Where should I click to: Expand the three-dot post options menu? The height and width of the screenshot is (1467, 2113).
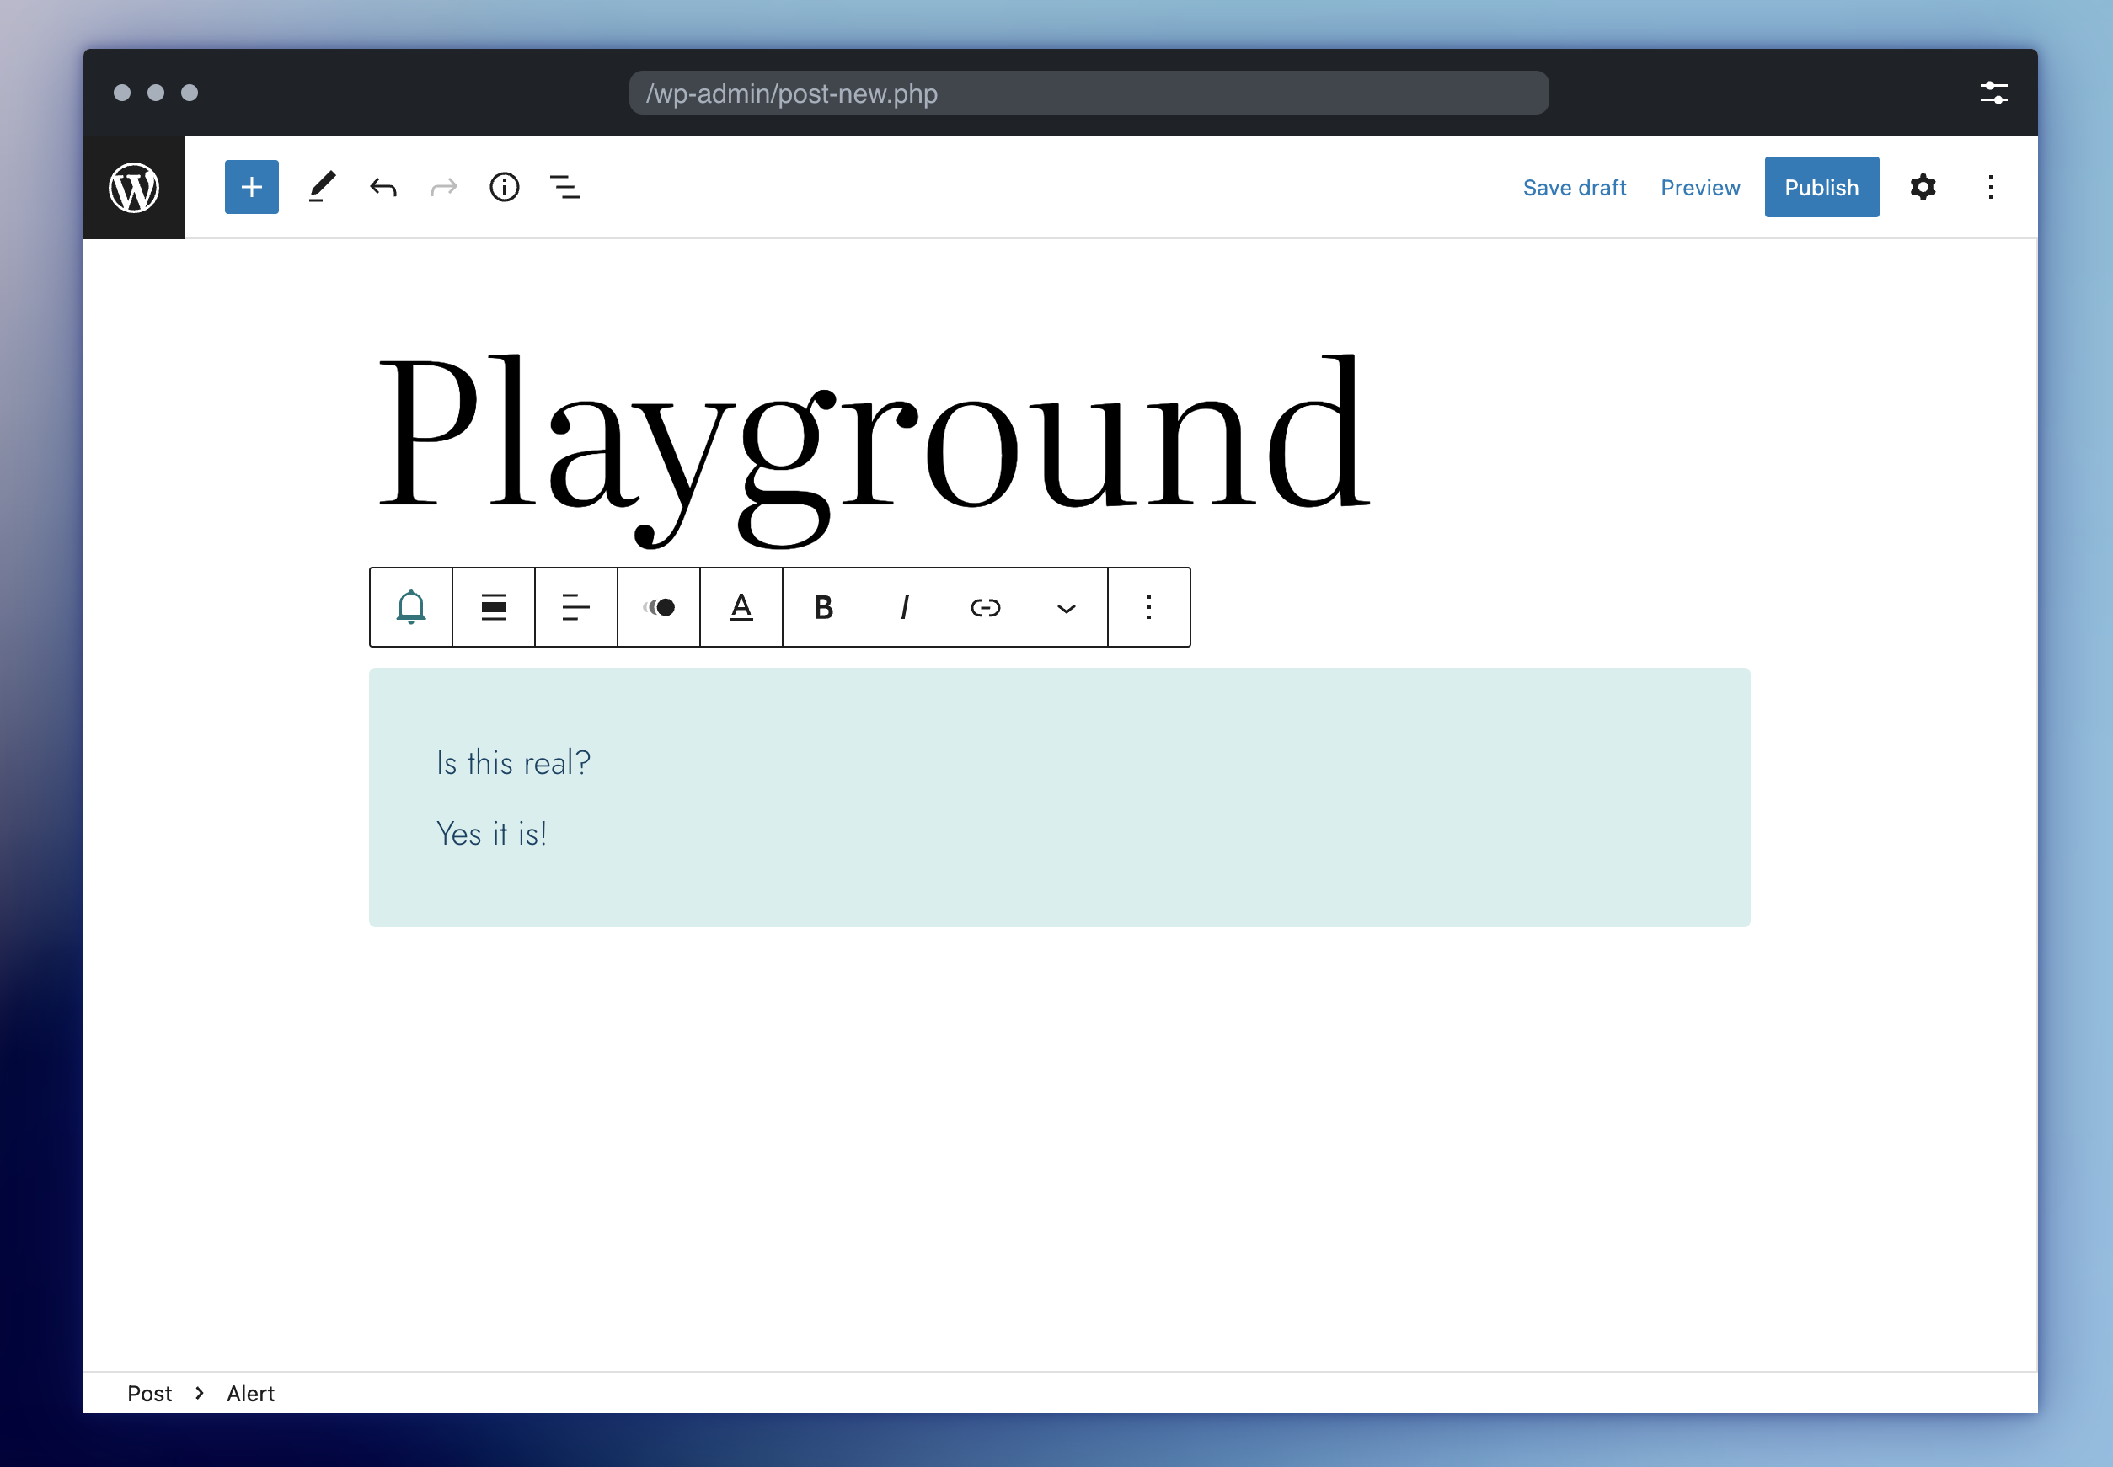(x=1991, y=188)
